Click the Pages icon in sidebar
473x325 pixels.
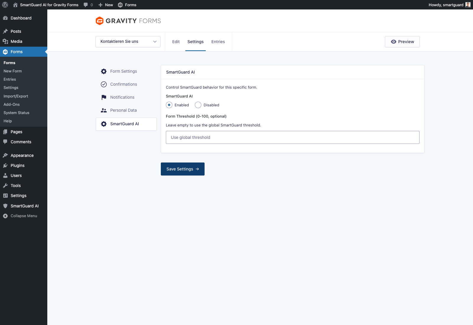[5, 132]
